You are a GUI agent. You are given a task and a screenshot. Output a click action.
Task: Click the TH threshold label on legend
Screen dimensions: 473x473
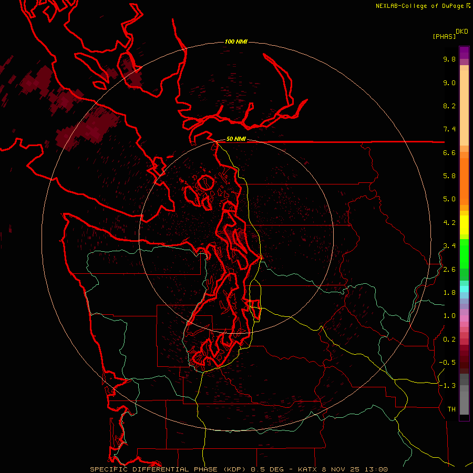tap(451, 409)
